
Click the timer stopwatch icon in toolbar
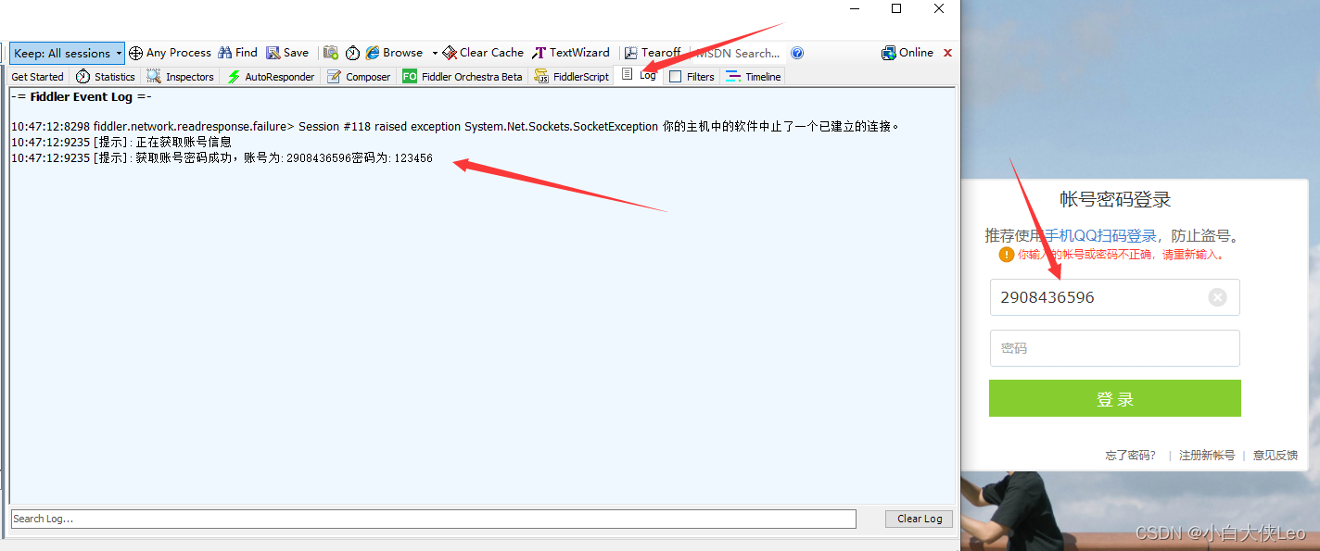352,53
